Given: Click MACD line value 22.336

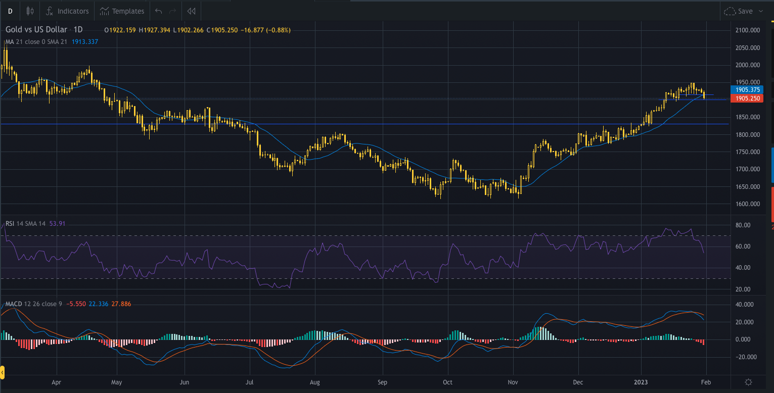Looking at the screenshot, I should [x=98, y=304].
